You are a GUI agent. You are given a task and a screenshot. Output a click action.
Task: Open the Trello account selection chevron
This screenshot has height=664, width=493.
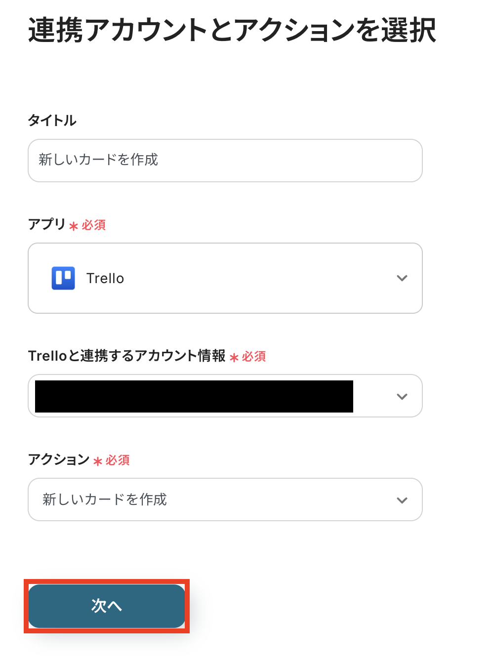pos(402,396)
